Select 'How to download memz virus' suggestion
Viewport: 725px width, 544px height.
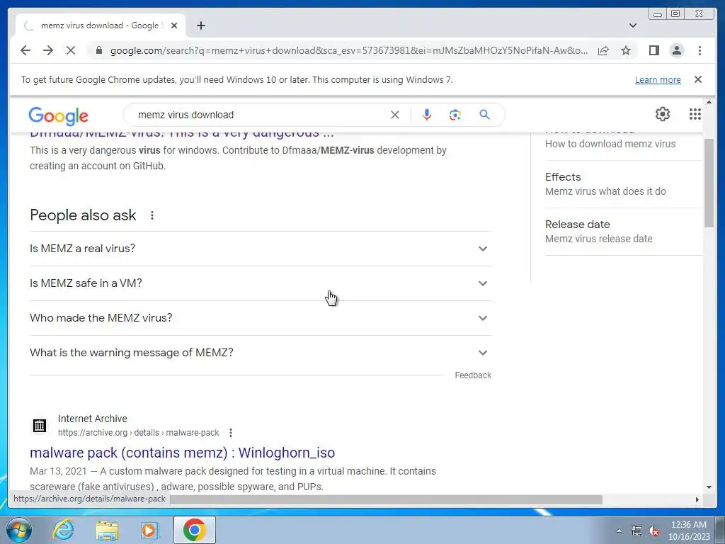(610, 144)
